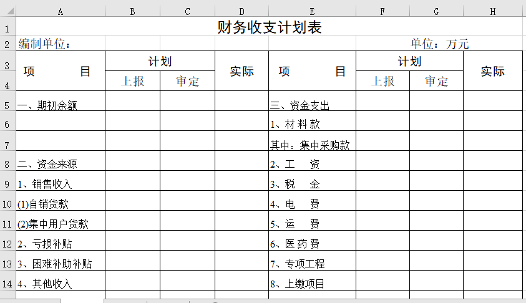Click the cell 1、销售收入

tap(61, 181)
